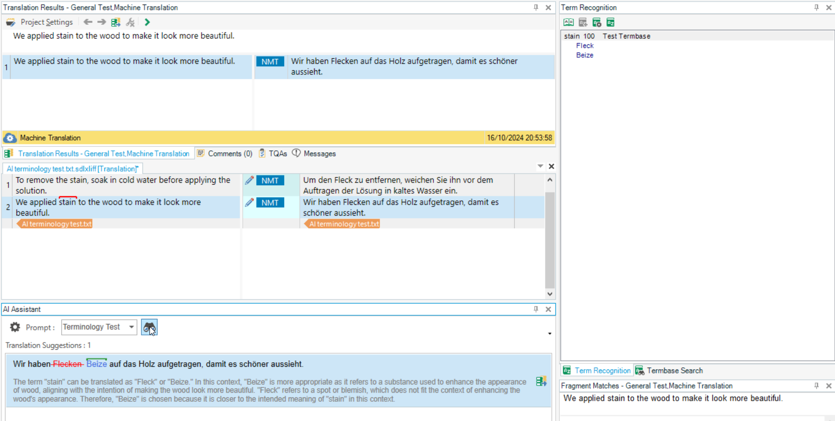Open Project Settings in Translation Results toolbar
The image size is (835, 421).
click(x=40, y=22)
